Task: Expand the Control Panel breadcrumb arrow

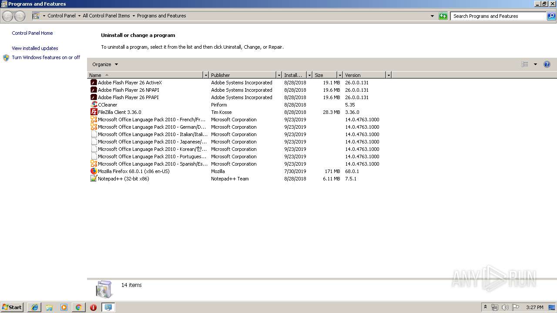Action: click(x=79, y=16)
